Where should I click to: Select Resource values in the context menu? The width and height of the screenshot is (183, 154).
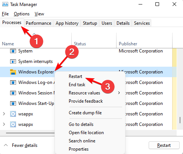(84, 93)
